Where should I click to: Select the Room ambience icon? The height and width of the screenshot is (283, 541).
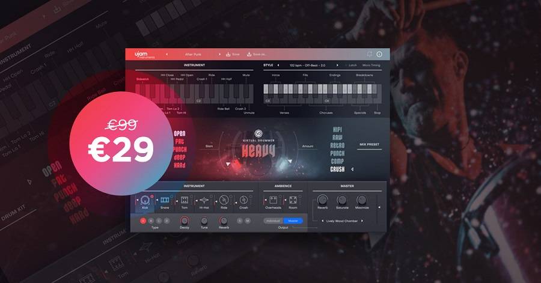(293, 200)
